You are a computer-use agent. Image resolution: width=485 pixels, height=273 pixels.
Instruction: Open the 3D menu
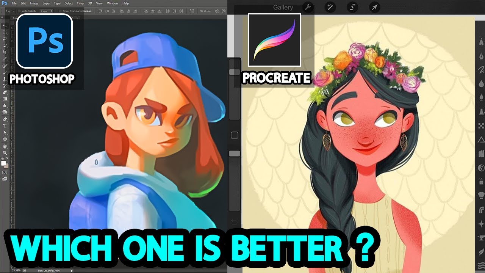tap(90, 3)
